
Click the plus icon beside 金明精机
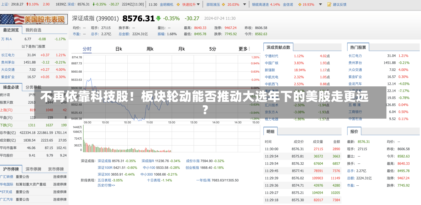tap(178, 4)
